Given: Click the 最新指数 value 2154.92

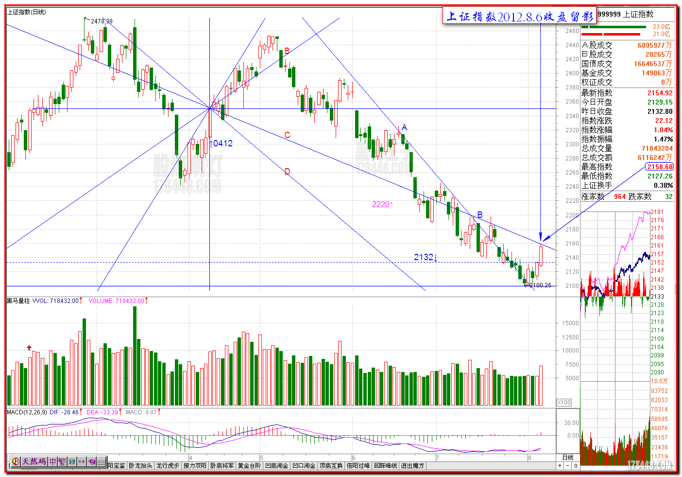Looking at the screenshot, I should [x=660, y=93].
